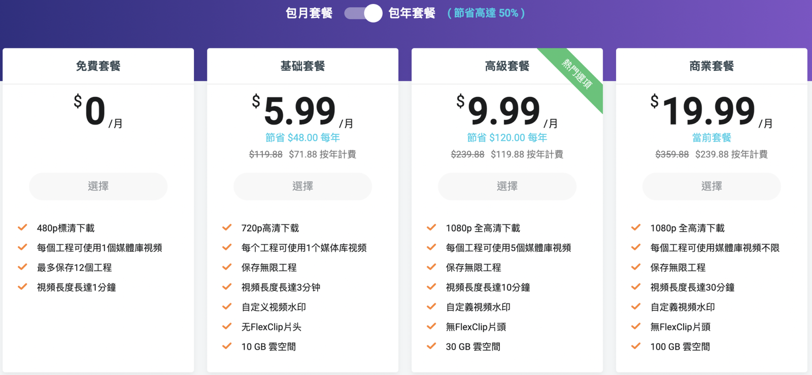
Task: Click the 當前套餐 current plan label
Action: (712, 138)
